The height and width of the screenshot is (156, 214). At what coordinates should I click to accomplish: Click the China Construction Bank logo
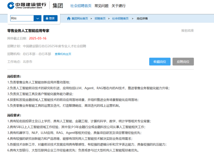point(27,6)
